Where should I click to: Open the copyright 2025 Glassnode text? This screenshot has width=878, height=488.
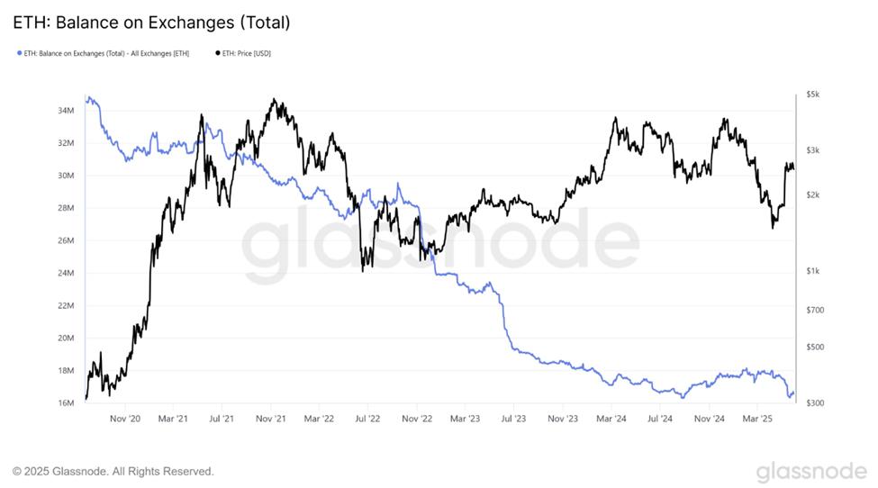point(113,471)
